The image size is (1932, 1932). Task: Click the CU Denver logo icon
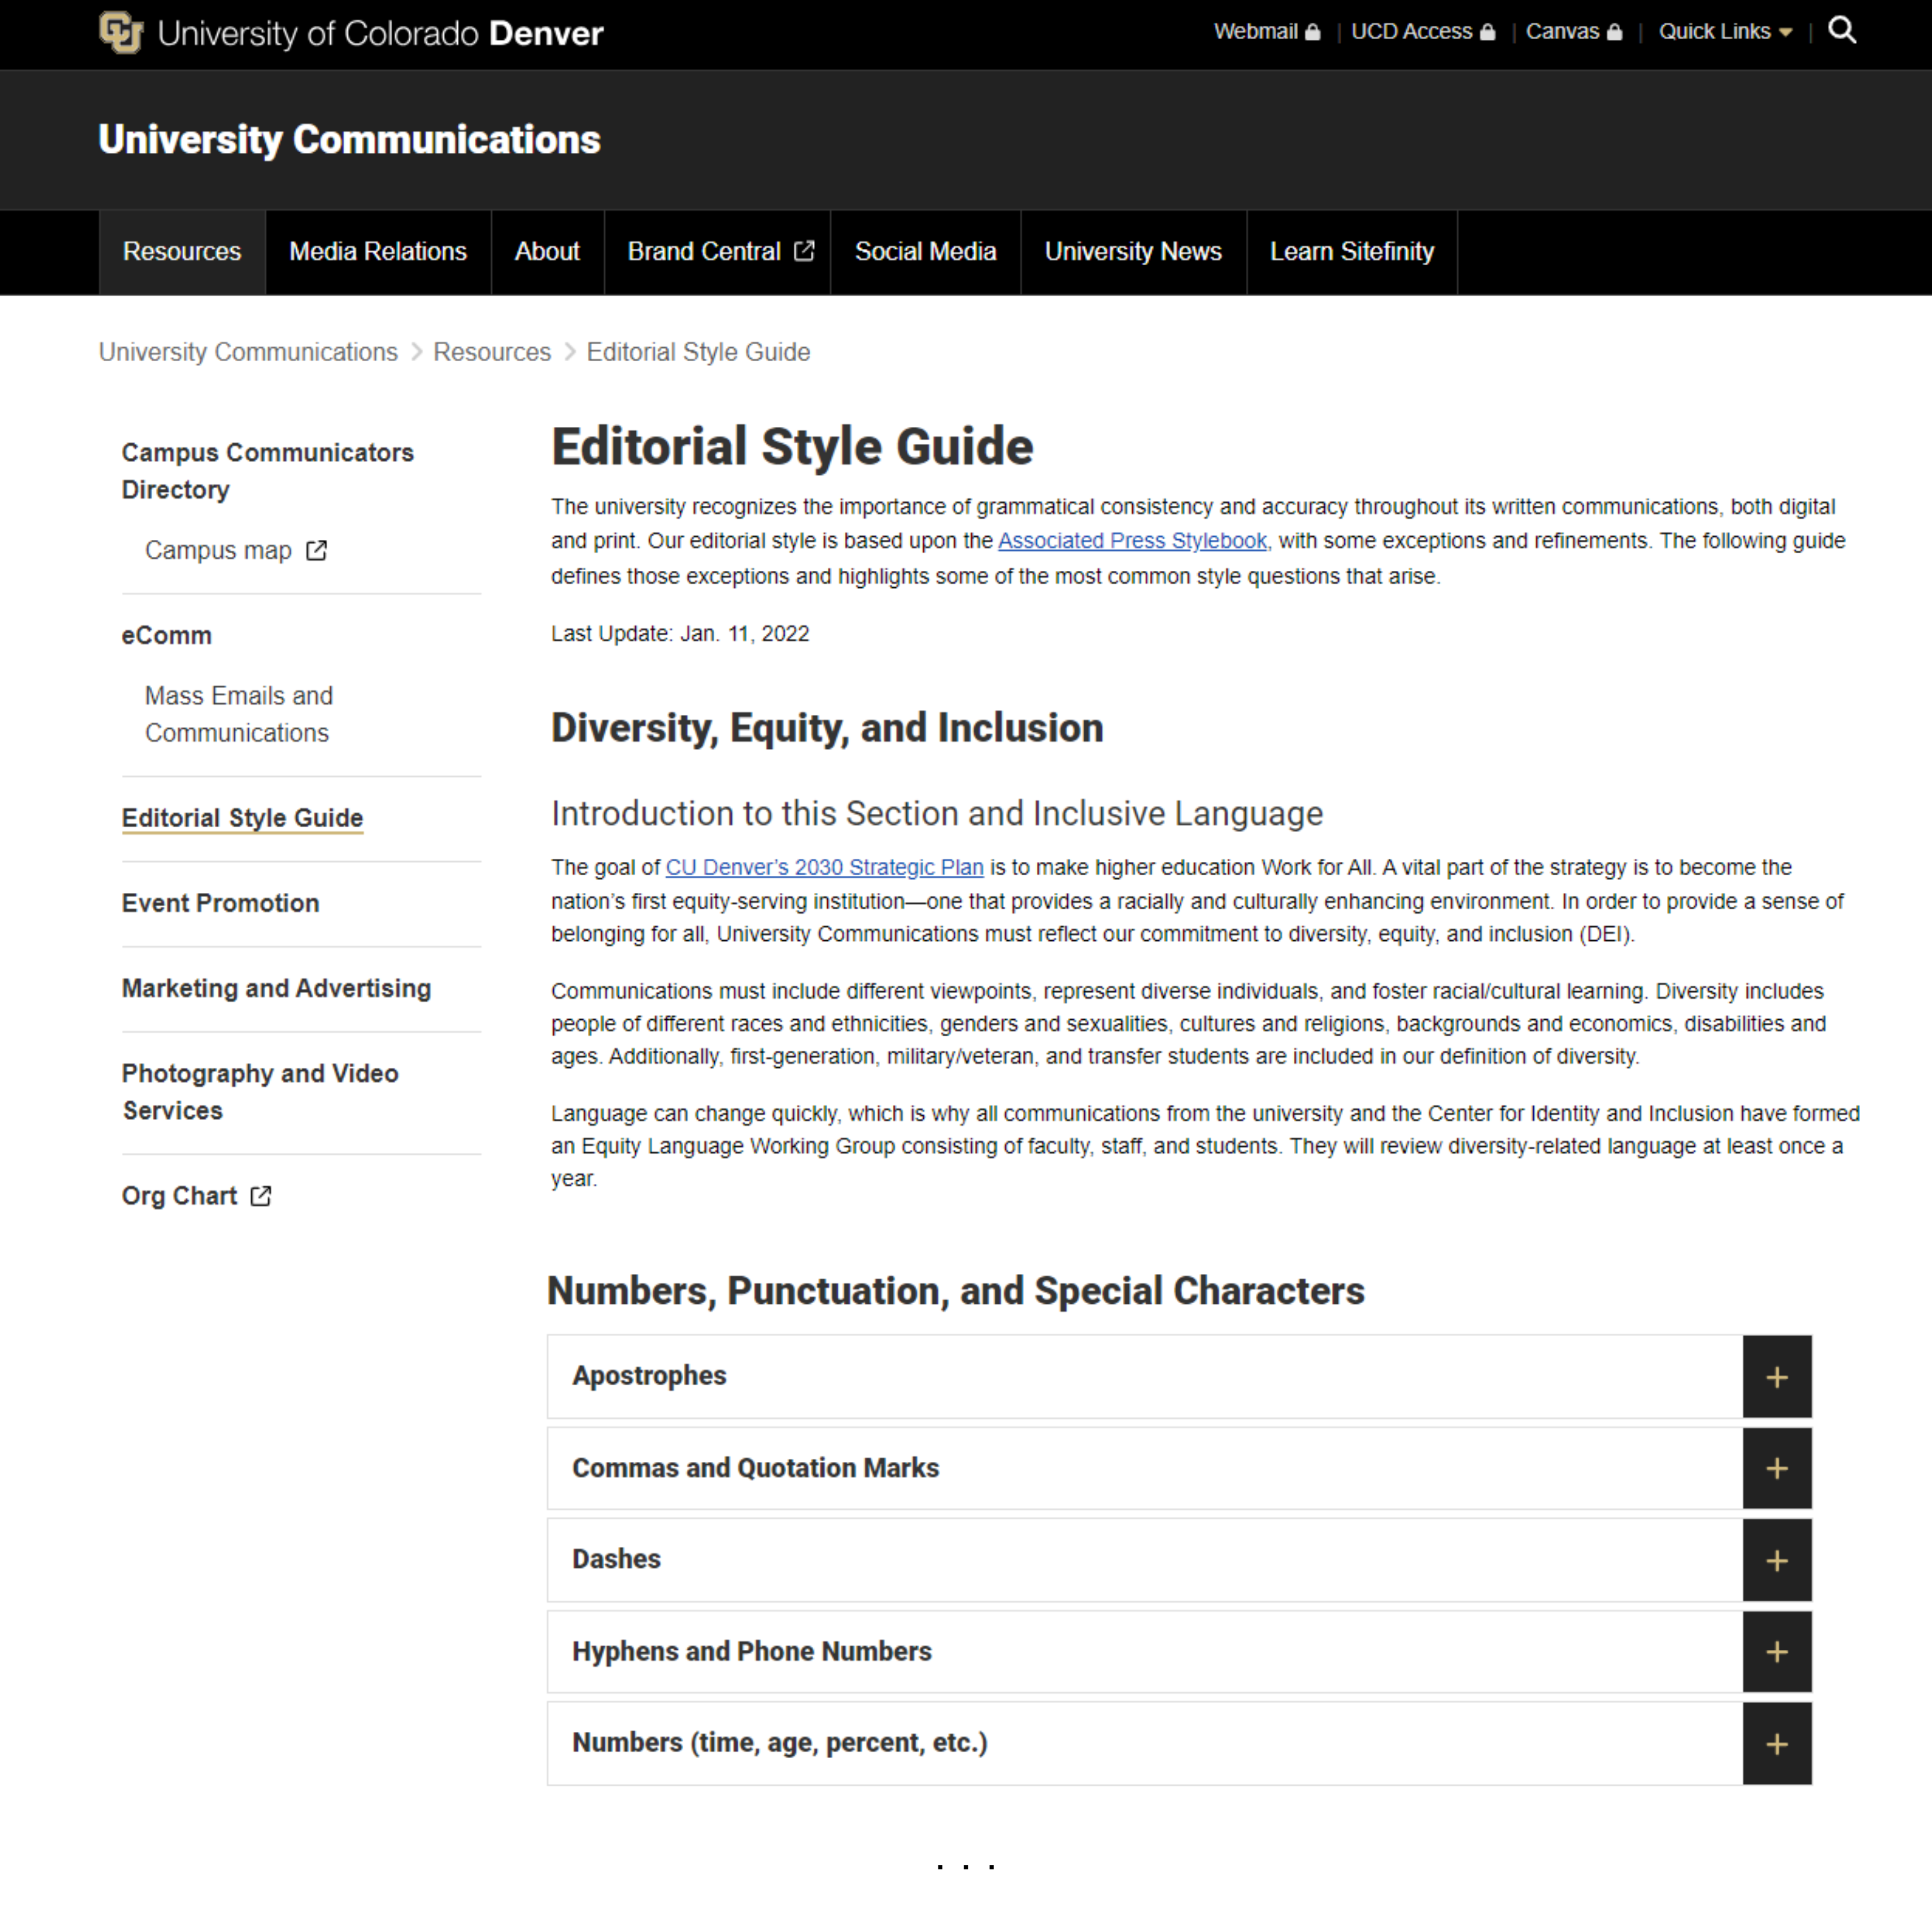click(x=121, y=33)
